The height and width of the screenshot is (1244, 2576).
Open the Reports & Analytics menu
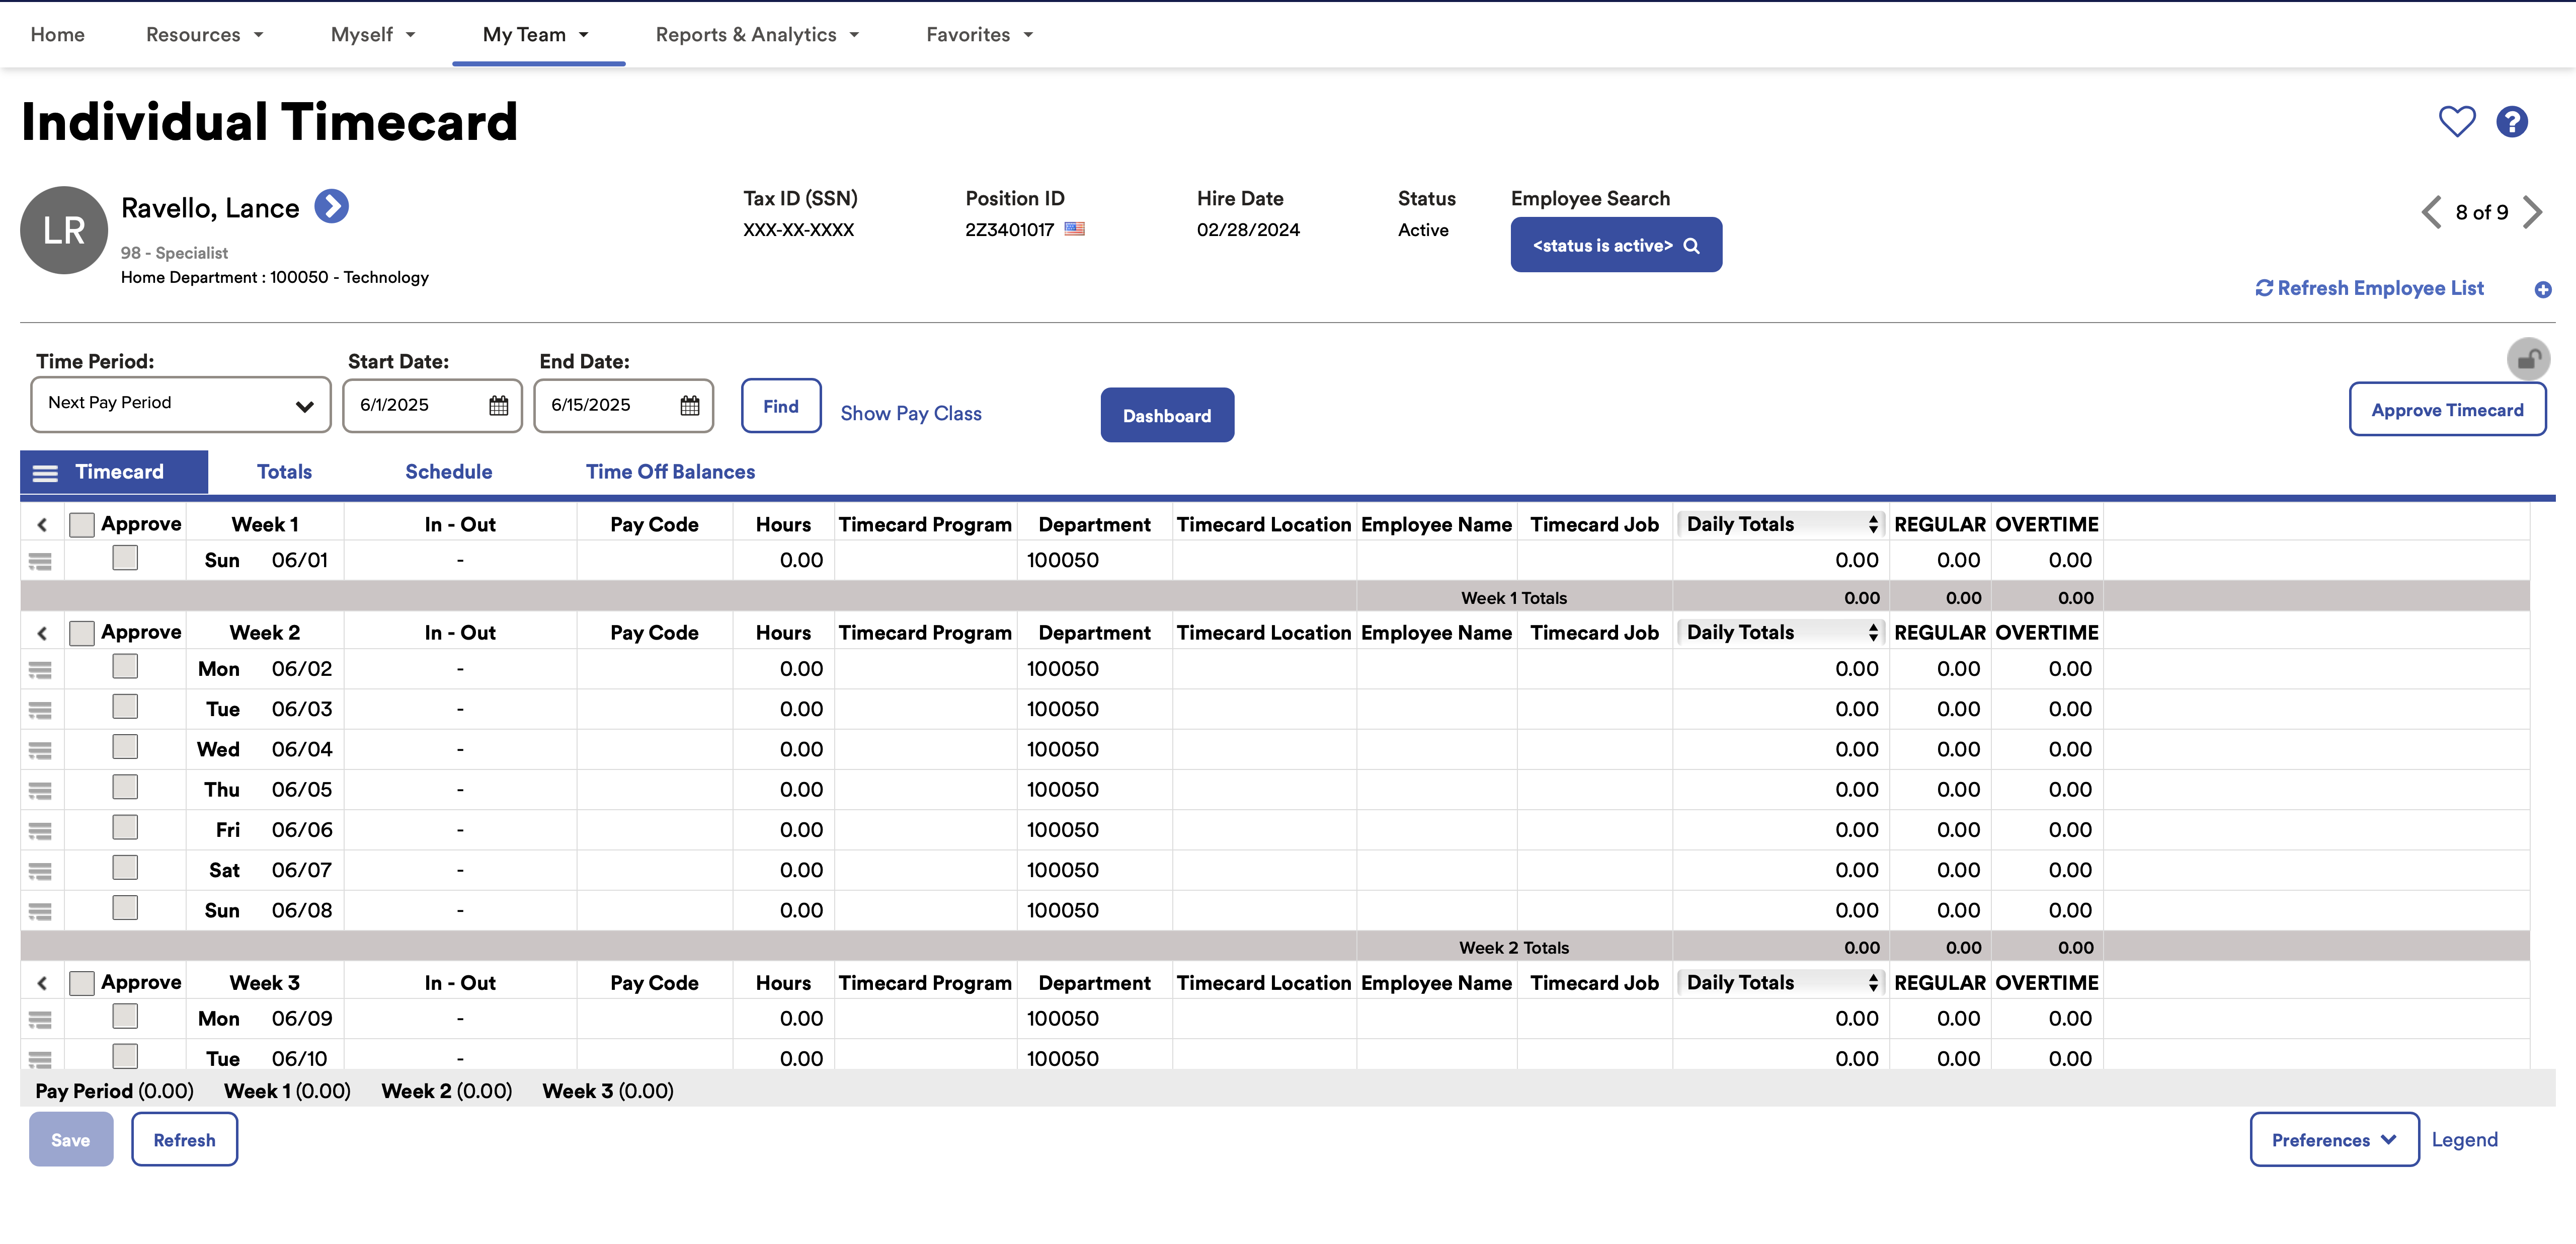click(758, 35)
